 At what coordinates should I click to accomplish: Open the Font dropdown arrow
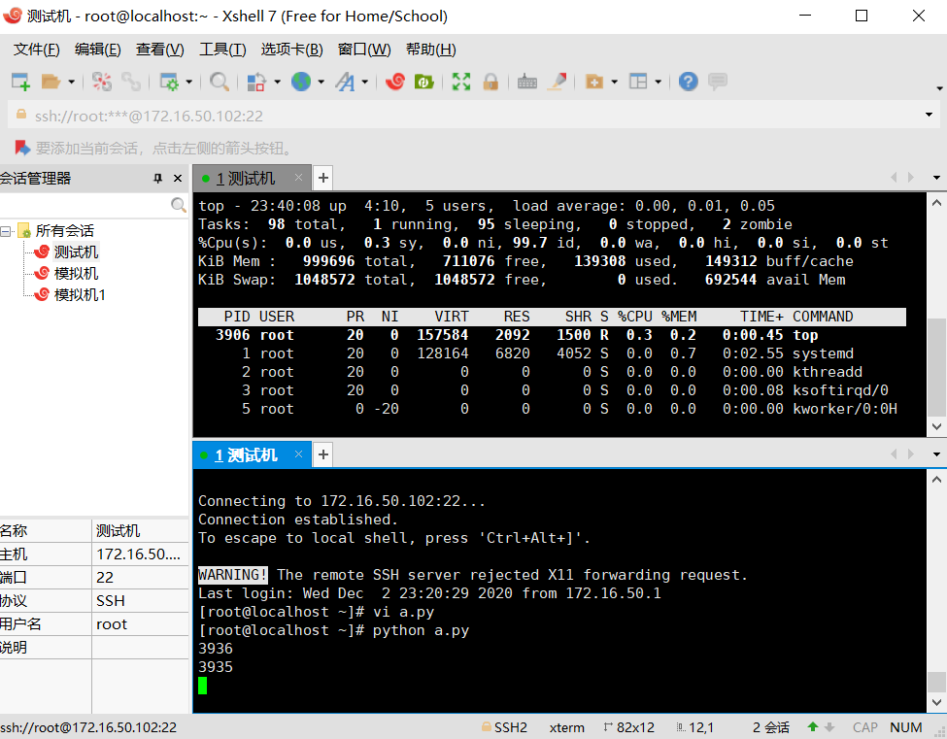[x=365, y=82]
